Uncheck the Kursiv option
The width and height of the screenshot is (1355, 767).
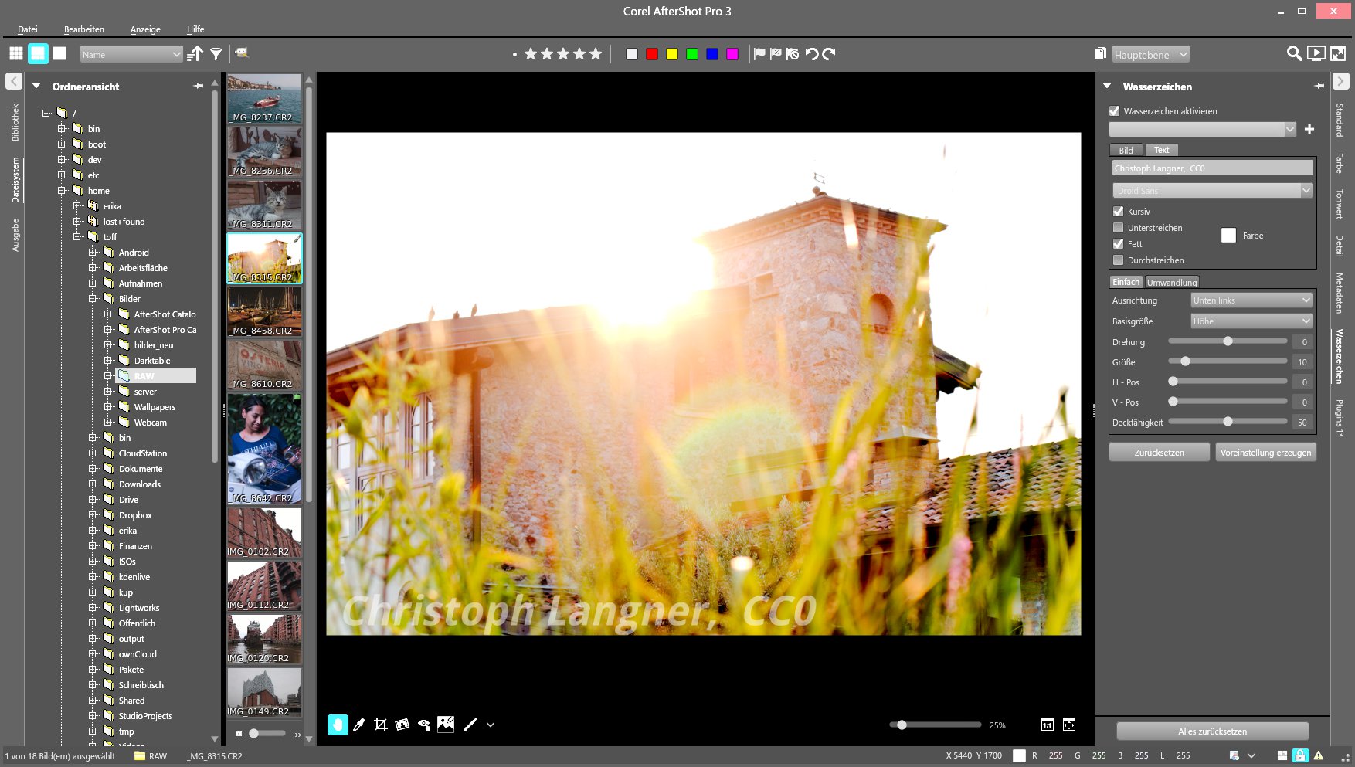pyautogui.click(x=1118, y=212)
